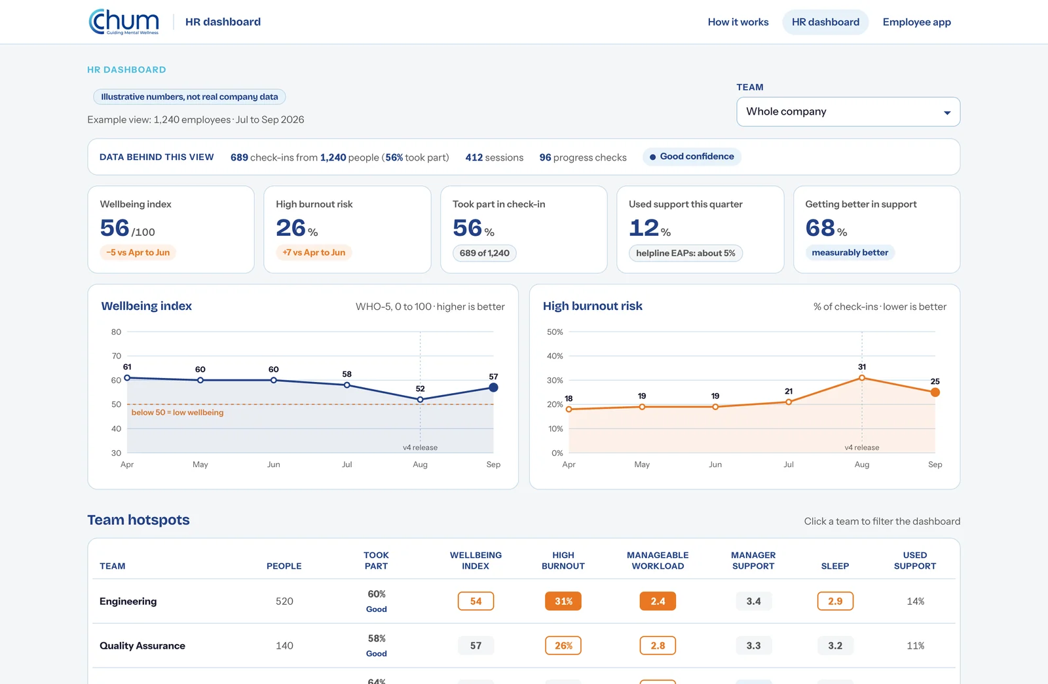Click the Team hotspots heading
The width and height of the screenshot is (1048, 684).
coord(138,520)
